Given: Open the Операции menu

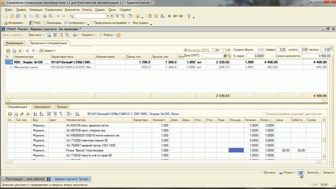Looking at the screenshot, I should (x=36, y=10).
